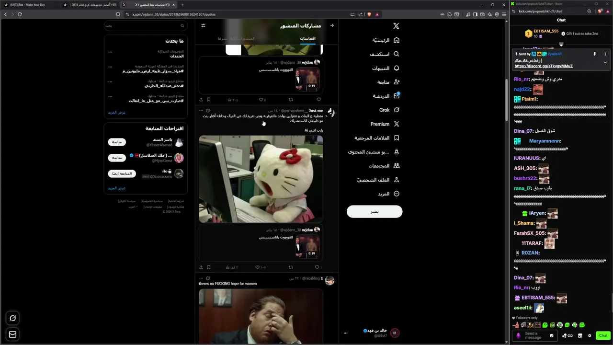Open options for الحمدان trend
613x345 pixels.
coord(110,52)
